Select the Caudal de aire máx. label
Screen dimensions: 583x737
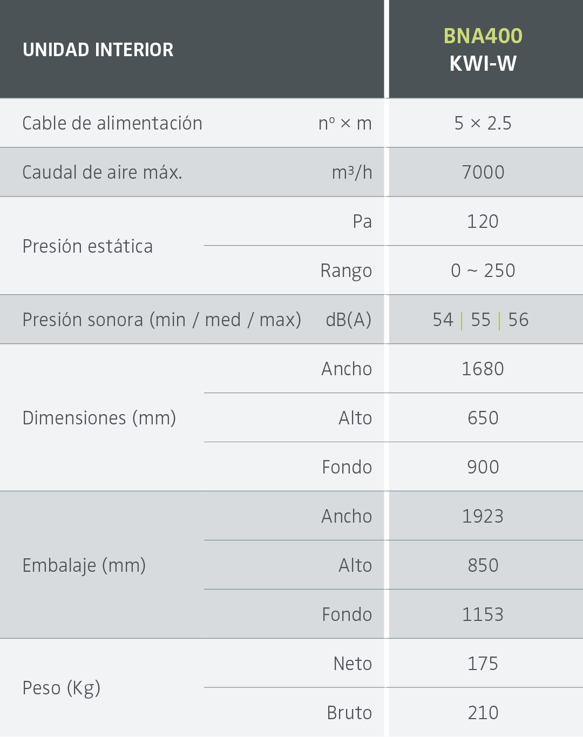tap(102, 172)
